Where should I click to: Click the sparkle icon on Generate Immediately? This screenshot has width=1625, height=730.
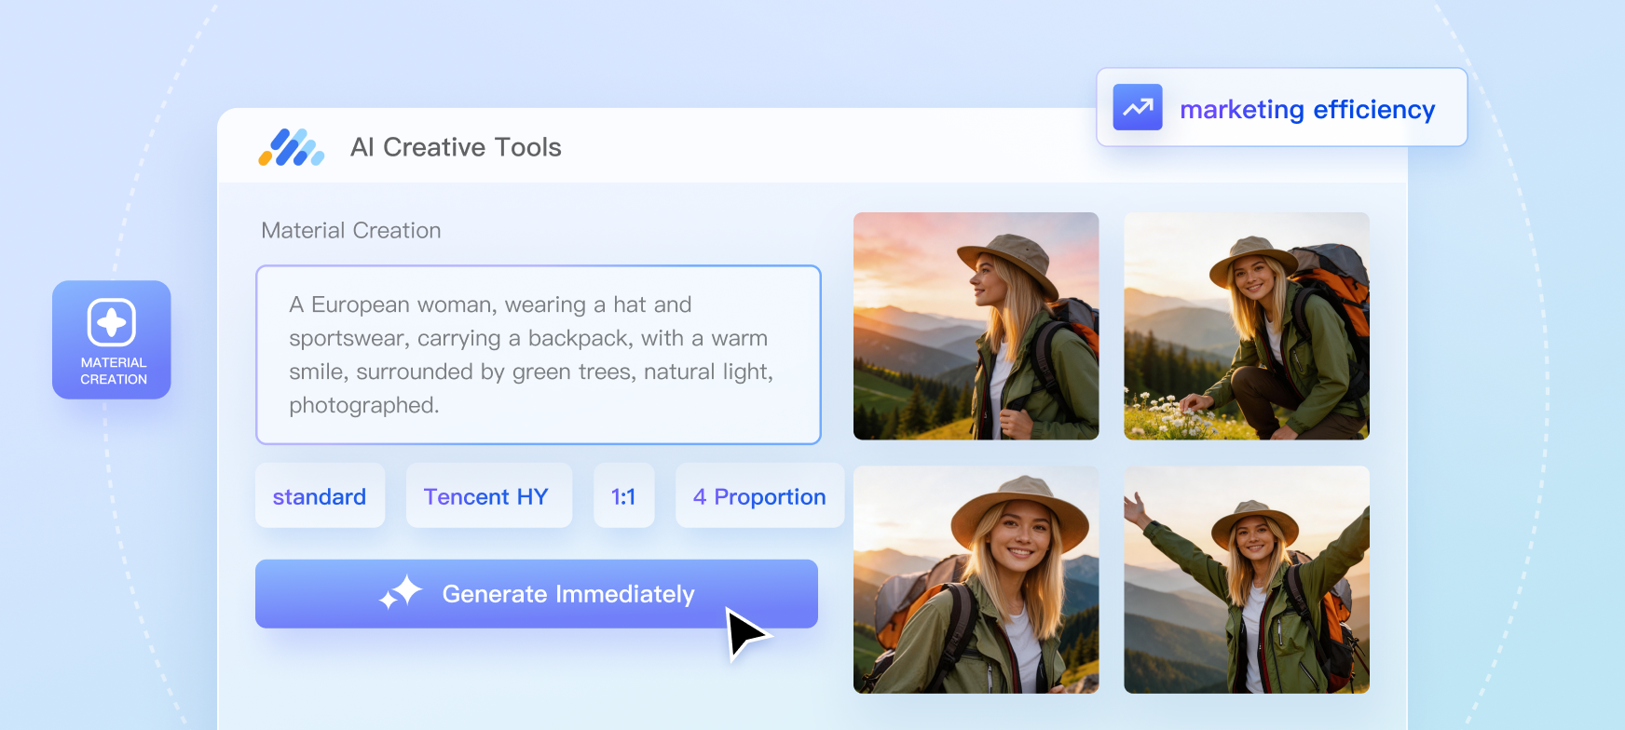[401, 593]
